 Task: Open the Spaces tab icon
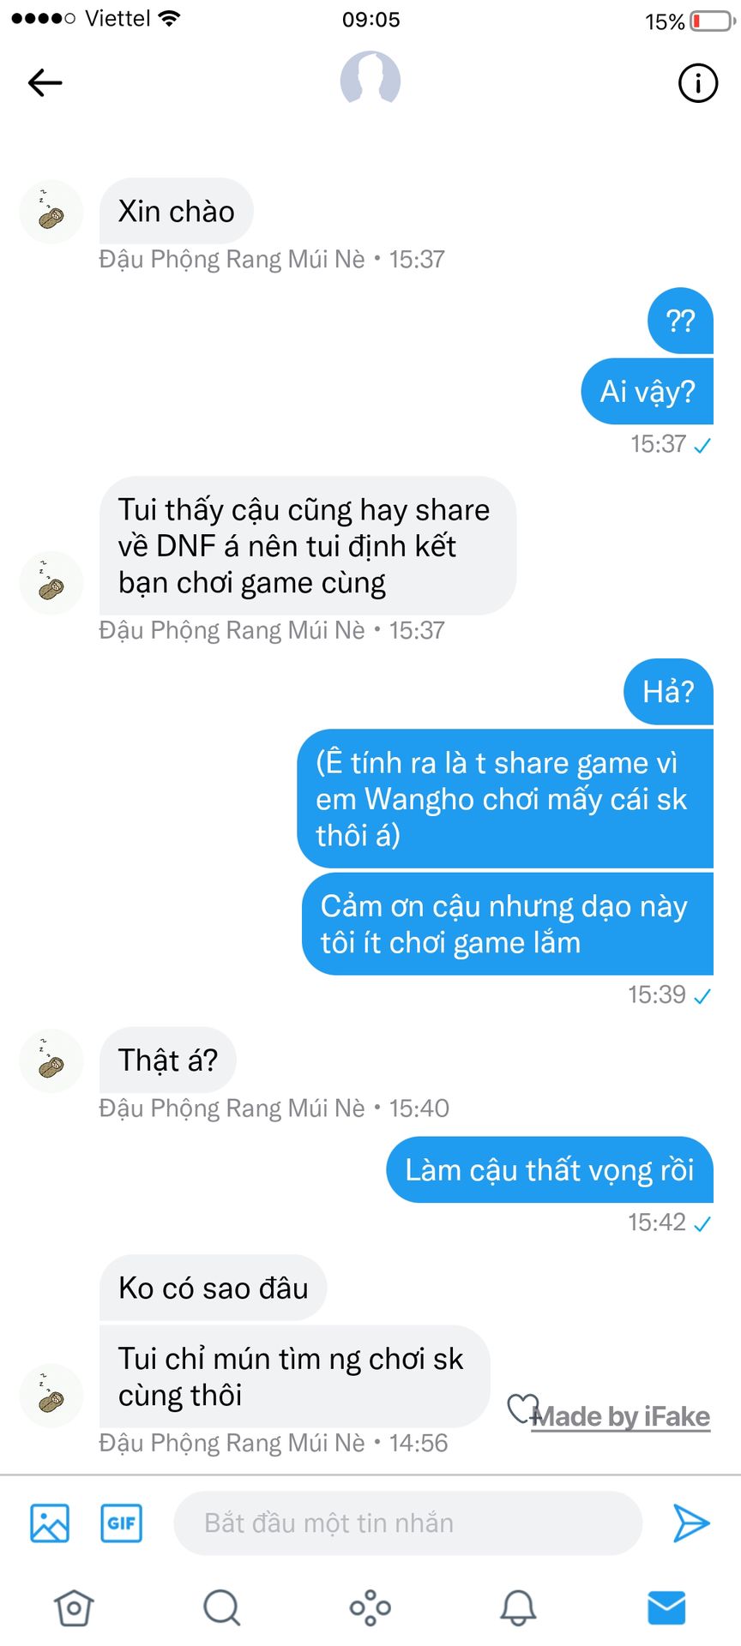[x=370, y=1608]
